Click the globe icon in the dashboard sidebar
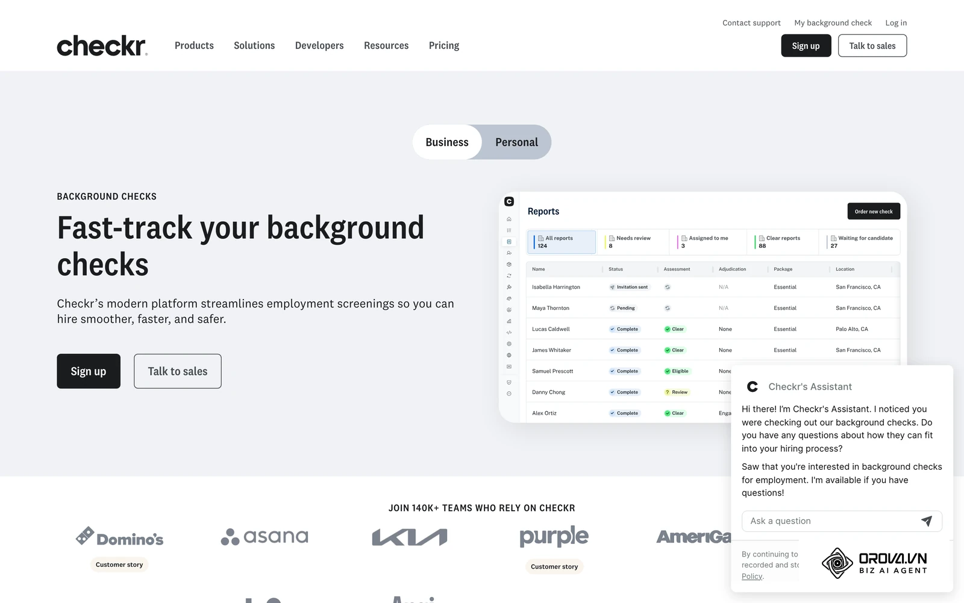The height and width of the screenshot is (603, 964). (x=509, y=355)
